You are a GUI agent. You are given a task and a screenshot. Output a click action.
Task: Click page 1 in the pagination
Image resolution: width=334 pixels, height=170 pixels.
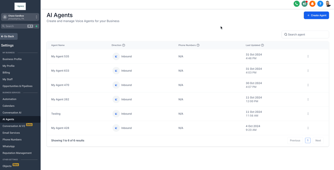click(308, 140)
